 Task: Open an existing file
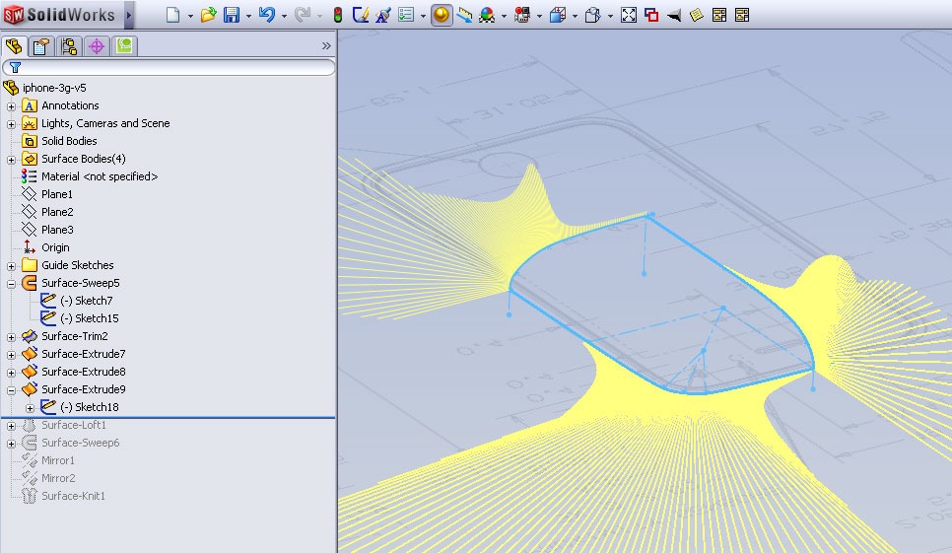[x=208, y=15]
